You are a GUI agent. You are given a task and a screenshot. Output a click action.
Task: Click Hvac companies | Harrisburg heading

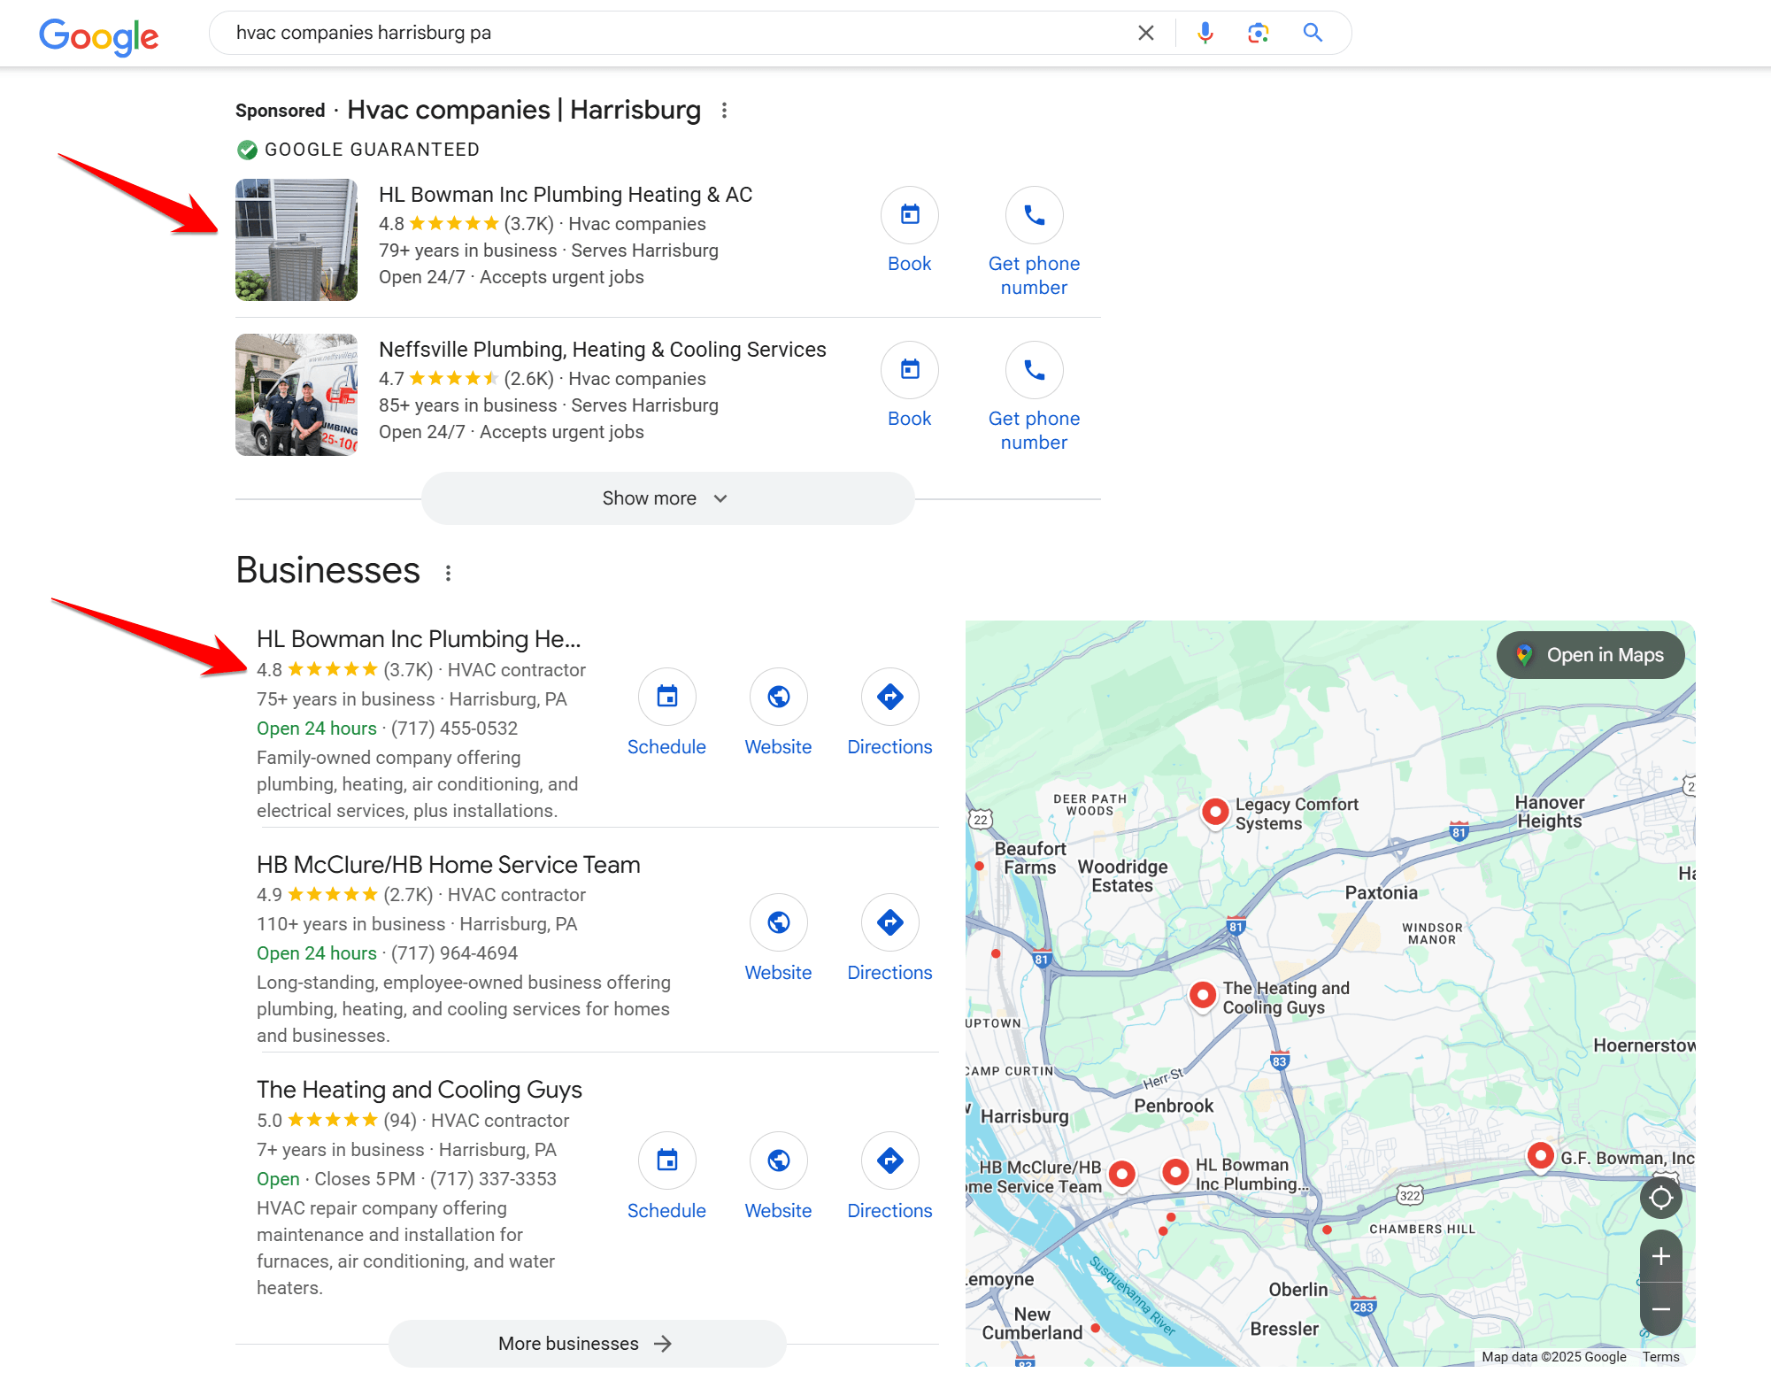524,110
